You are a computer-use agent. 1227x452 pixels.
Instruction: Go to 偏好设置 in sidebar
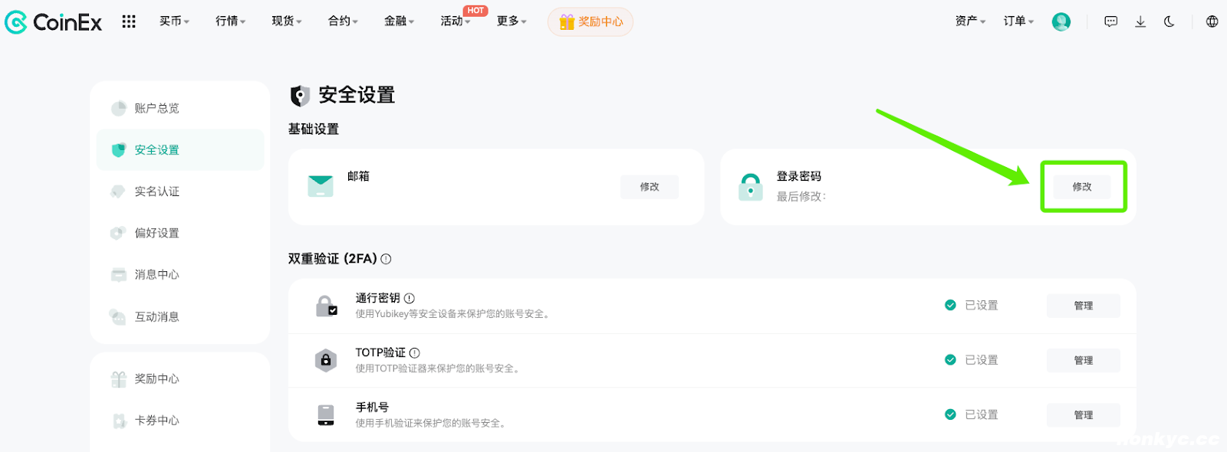click(157, 233)
